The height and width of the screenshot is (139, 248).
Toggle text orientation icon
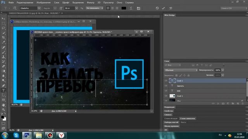(15, 8)
